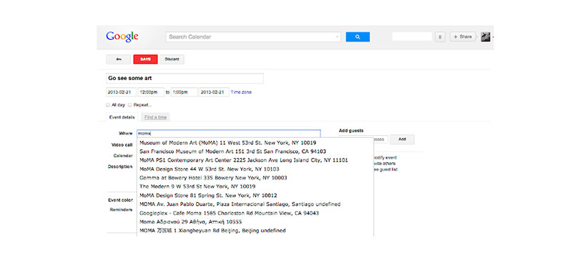The height and width of the screenshot is (263, 572).
Task: Select MoMA PS1 Contemporary Art Center suggestion
Action: tap(255, 160)
